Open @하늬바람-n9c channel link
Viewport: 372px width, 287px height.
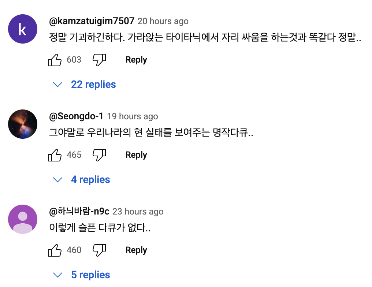tap(79, 212)
